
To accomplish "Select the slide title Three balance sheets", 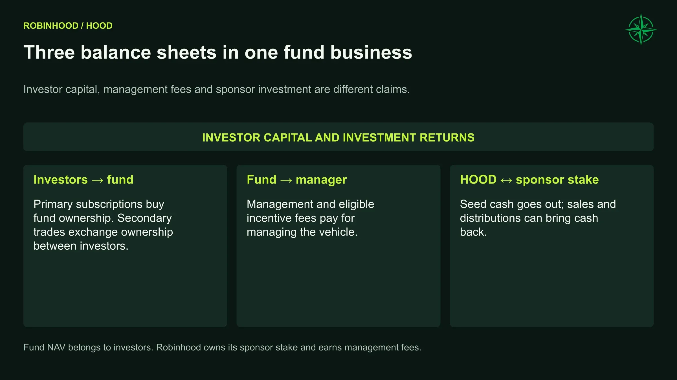I will click(218, 52).
